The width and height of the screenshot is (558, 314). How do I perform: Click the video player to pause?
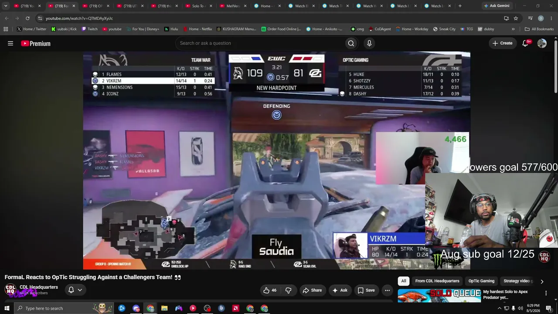276,160
